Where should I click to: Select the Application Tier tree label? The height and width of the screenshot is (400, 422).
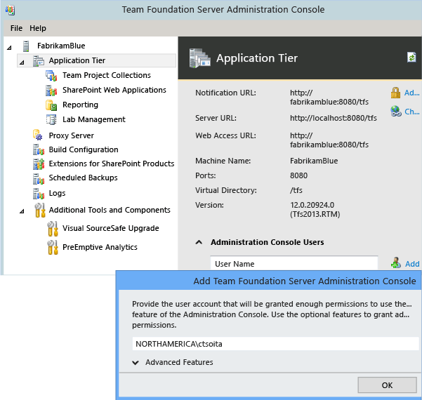(x=77, y=60)
